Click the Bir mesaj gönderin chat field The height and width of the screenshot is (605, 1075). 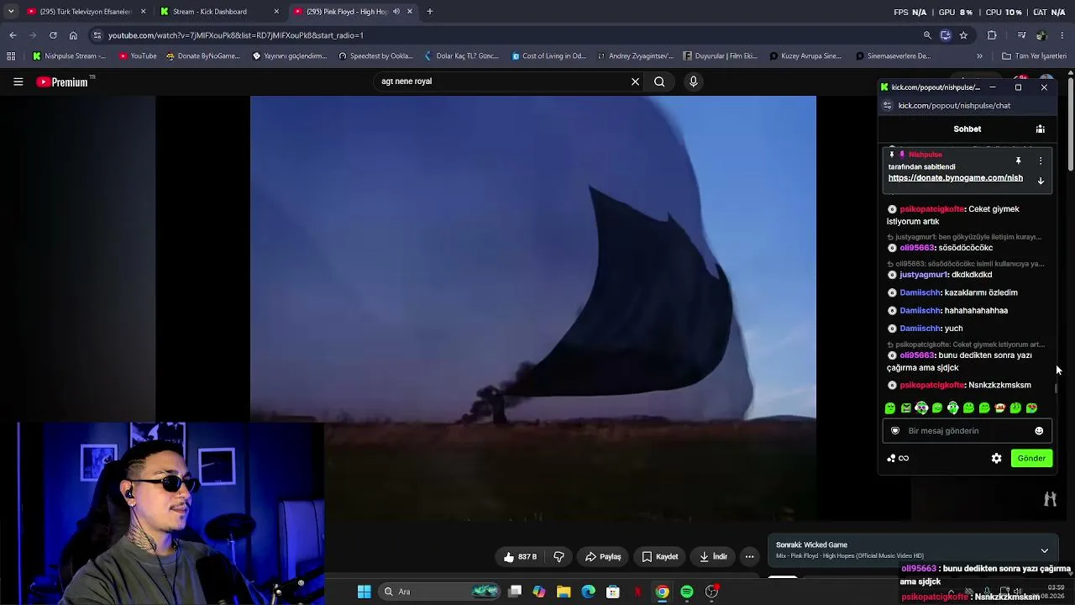[x=967, y=431]
